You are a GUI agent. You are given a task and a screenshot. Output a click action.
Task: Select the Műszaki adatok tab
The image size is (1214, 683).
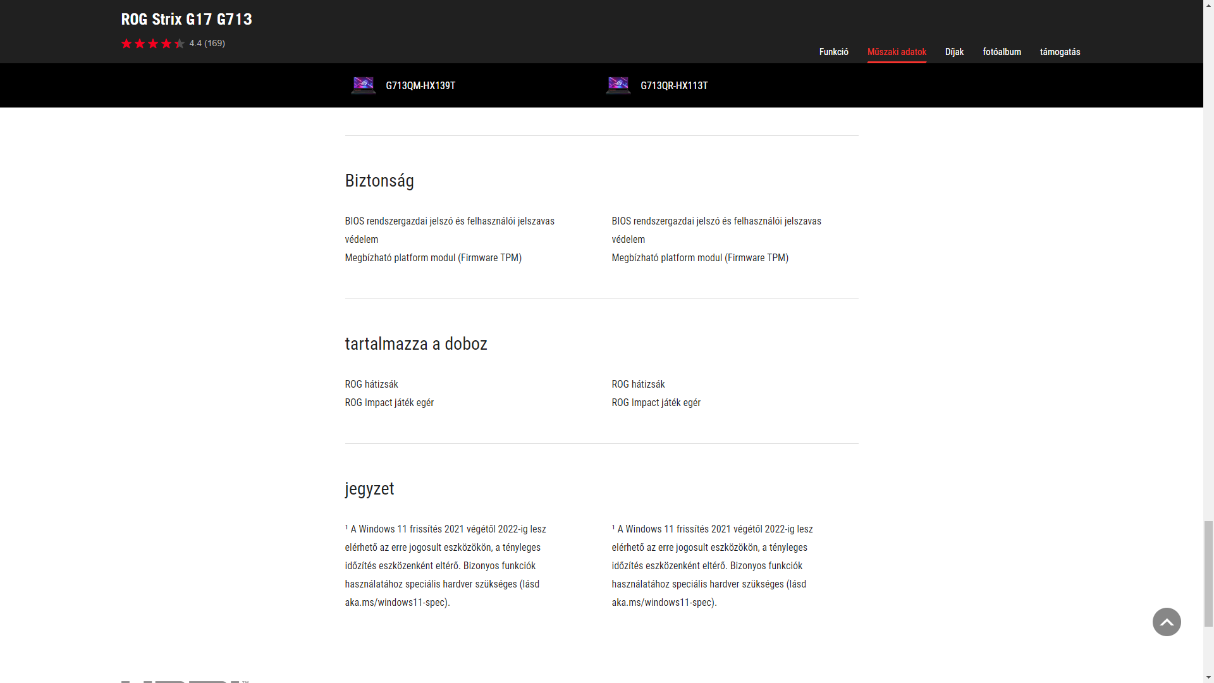point(897,52)
